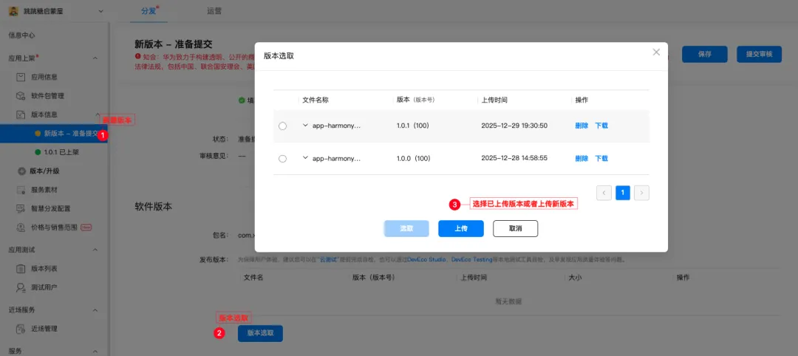Click the 版本列表 icon
798x356 pixels.
(x=21, y=269)
